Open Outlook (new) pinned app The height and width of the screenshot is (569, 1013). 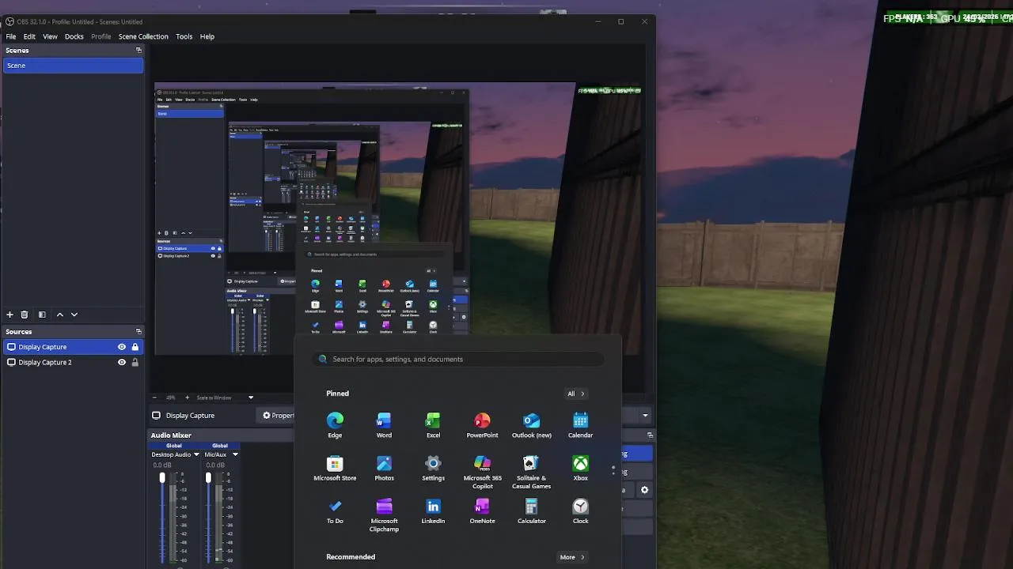531,424
